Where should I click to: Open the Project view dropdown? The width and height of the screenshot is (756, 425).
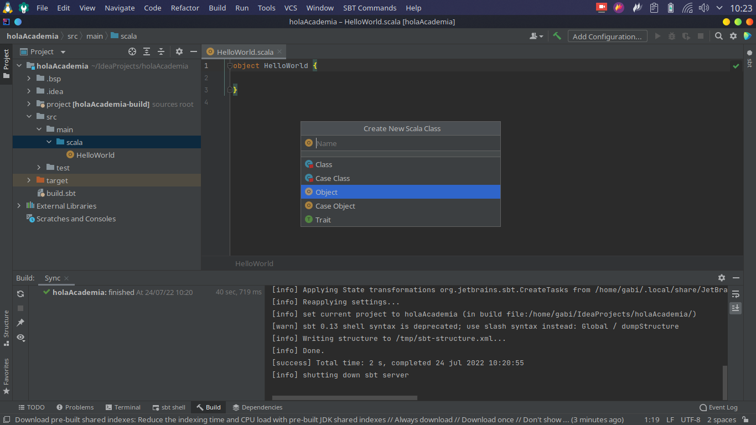click(x=43, y=51)
